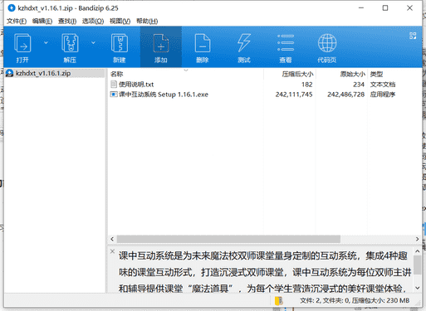Open the 查找(I) menu
426x311 pixels.
pyautogui.click(x=67, y=21)
